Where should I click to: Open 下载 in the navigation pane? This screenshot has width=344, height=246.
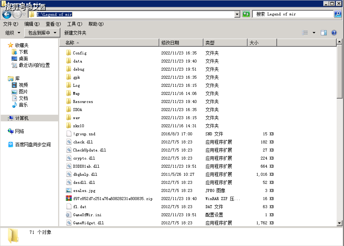point(23,52)
